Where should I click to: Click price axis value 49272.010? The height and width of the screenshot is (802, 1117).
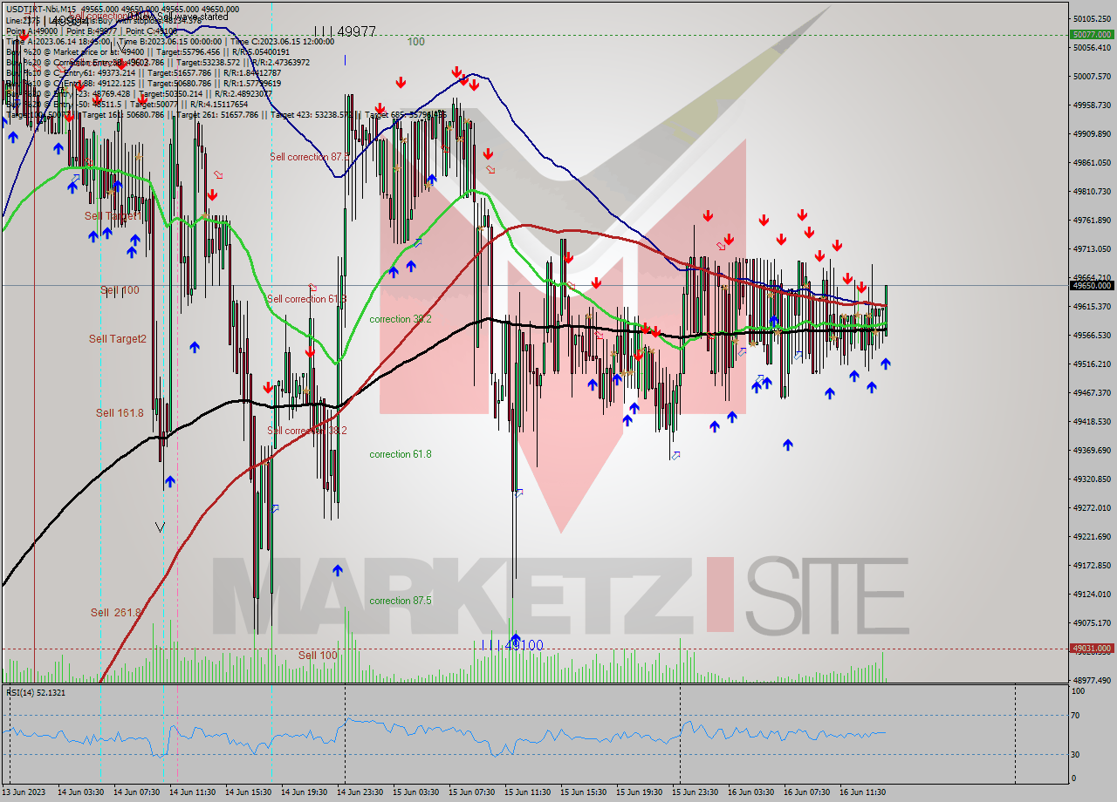[x=1091, y=507]
